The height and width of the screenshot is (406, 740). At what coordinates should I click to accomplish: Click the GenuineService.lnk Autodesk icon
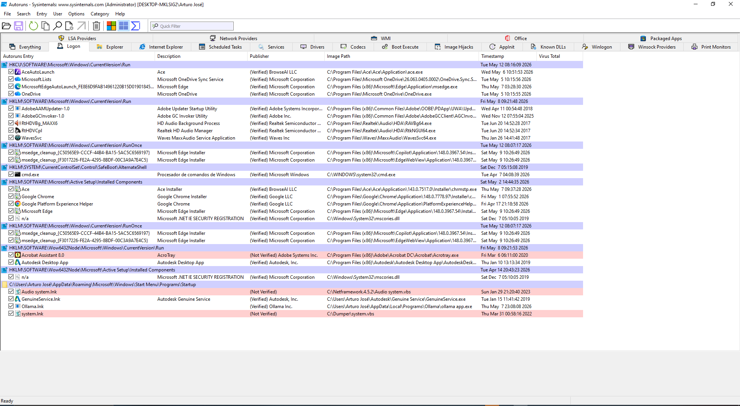pyautogui.click(x=18, y=299)
